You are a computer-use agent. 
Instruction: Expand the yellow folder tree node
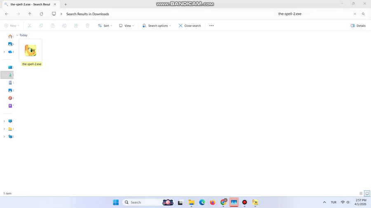(x=4, y=129)
